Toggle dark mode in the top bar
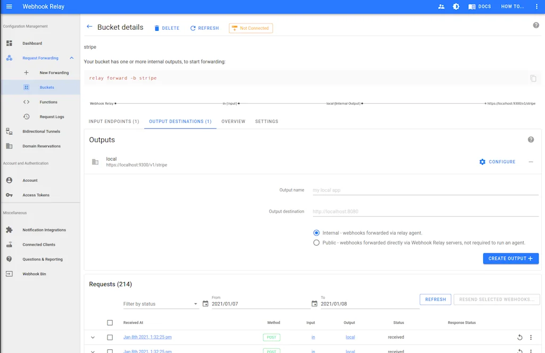The height and width of the screenshot is (353, 545). (456, 6)
